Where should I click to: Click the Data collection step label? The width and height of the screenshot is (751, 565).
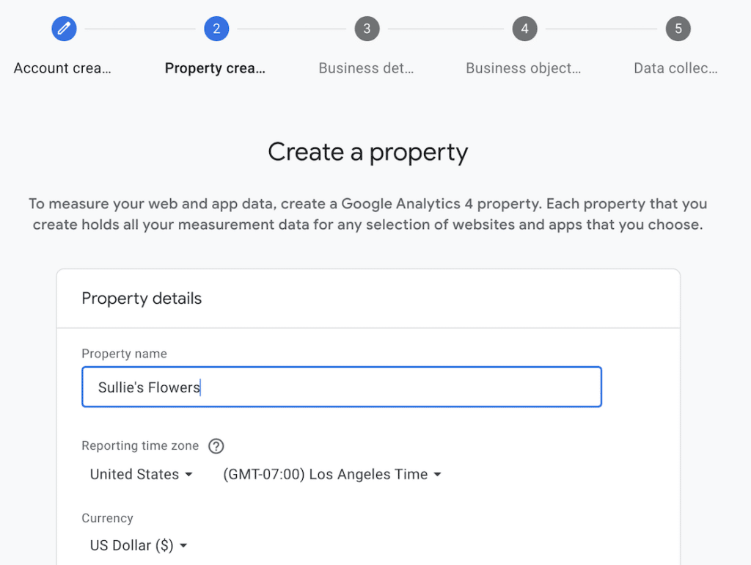pyautogui.click(x=675, y=68)
